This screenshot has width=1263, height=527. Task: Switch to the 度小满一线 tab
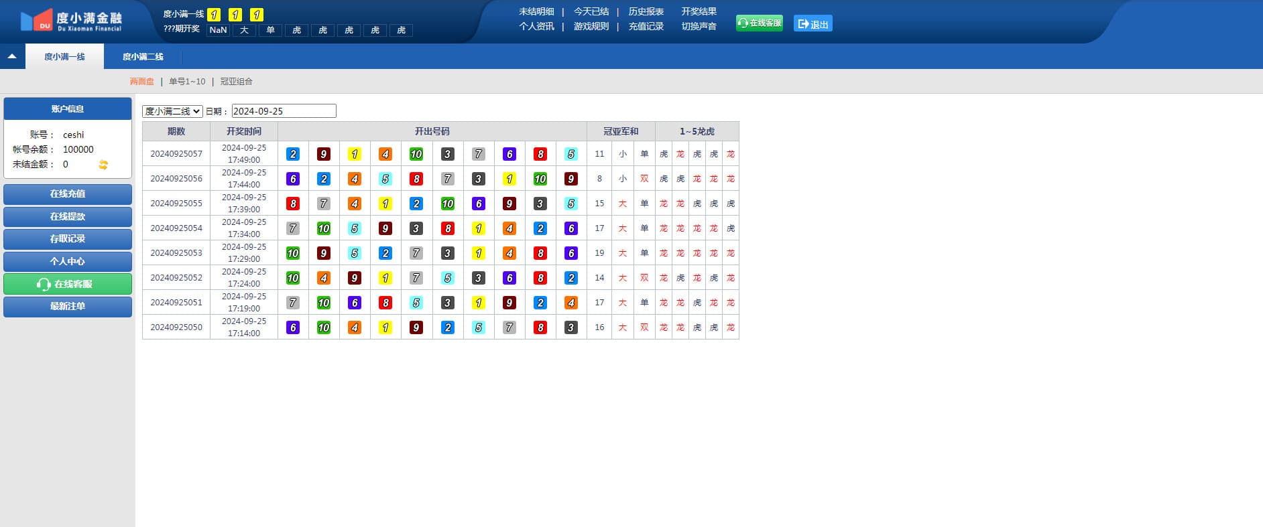click(64, 57)
